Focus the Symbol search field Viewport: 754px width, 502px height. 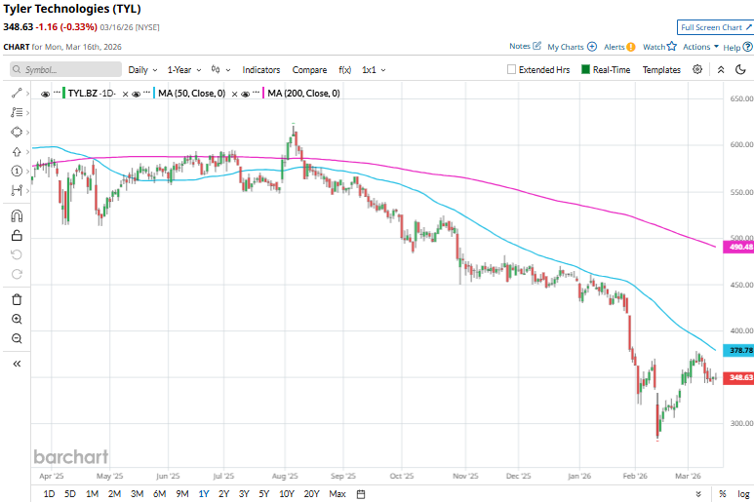pos(66,69)
